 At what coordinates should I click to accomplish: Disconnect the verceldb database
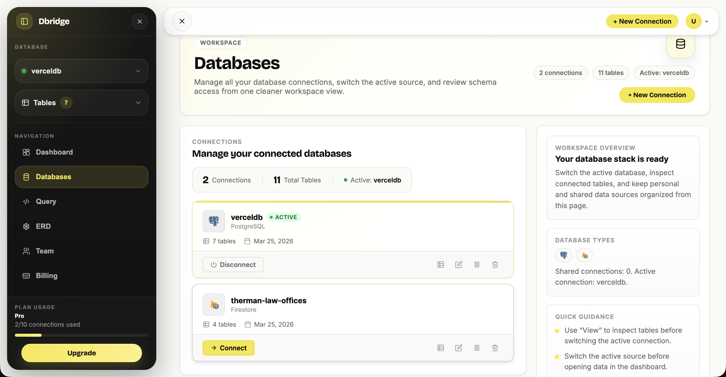pos(233,265)
